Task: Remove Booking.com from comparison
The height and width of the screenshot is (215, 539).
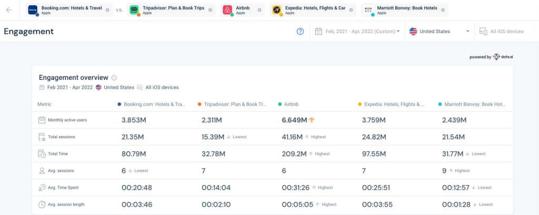Action: coord(107,10)
